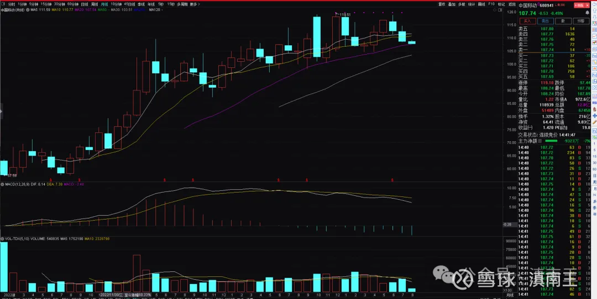The height and width of the screenshot is (299, 597).
Task: Open the 标记 mark menu
Action: (x=501, y=4)
